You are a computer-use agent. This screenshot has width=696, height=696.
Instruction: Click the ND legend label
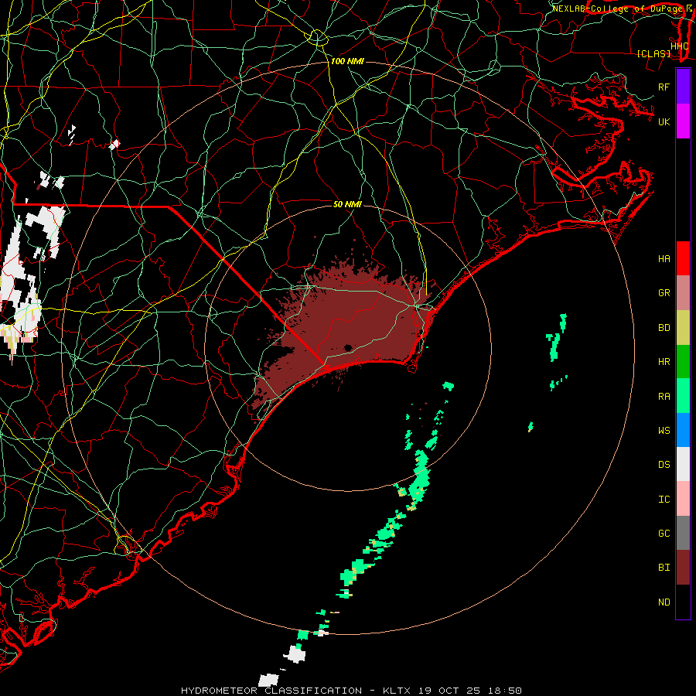(x=664, y=602)
